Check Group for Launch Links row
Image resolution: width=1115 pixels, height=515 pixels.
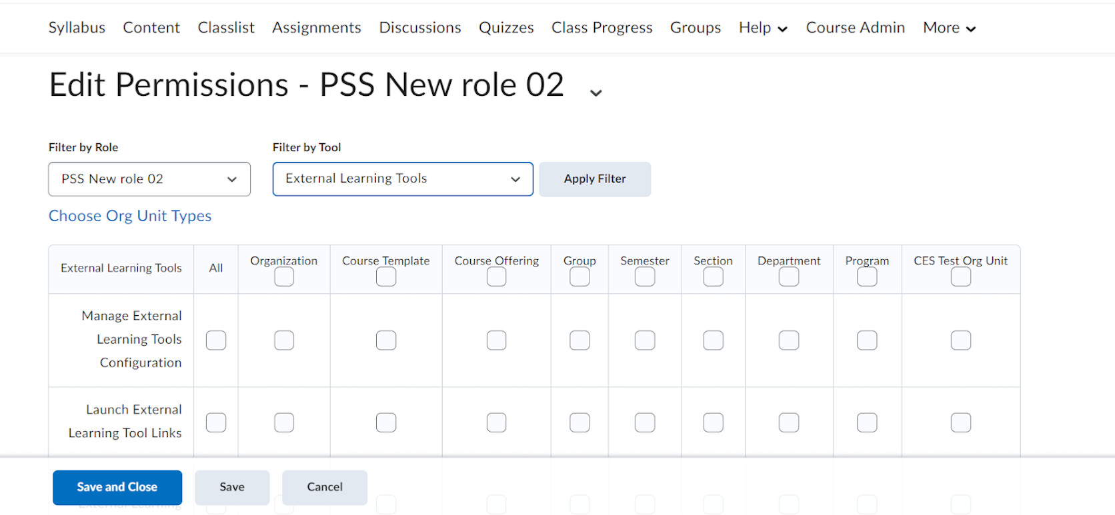tap(580, 422)
